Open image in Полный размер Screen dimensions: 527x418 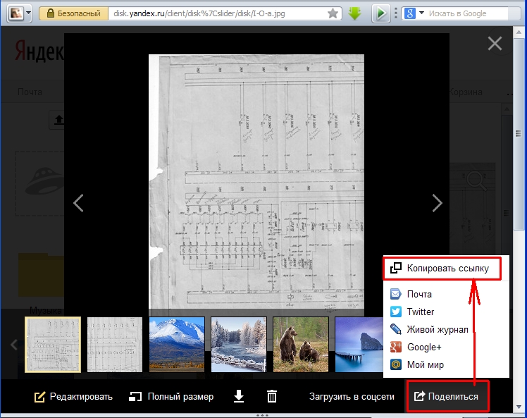pos(171,397)
